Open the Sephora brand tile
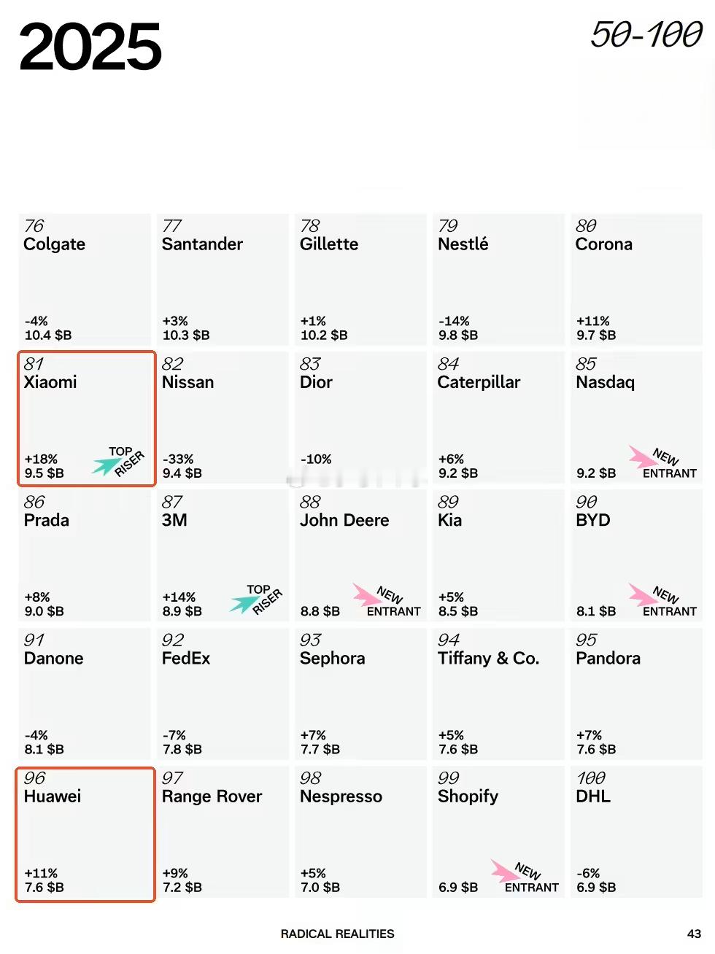The width and height of the screenshot is (715, 954). pyautogui.click(x=360, y=693)
